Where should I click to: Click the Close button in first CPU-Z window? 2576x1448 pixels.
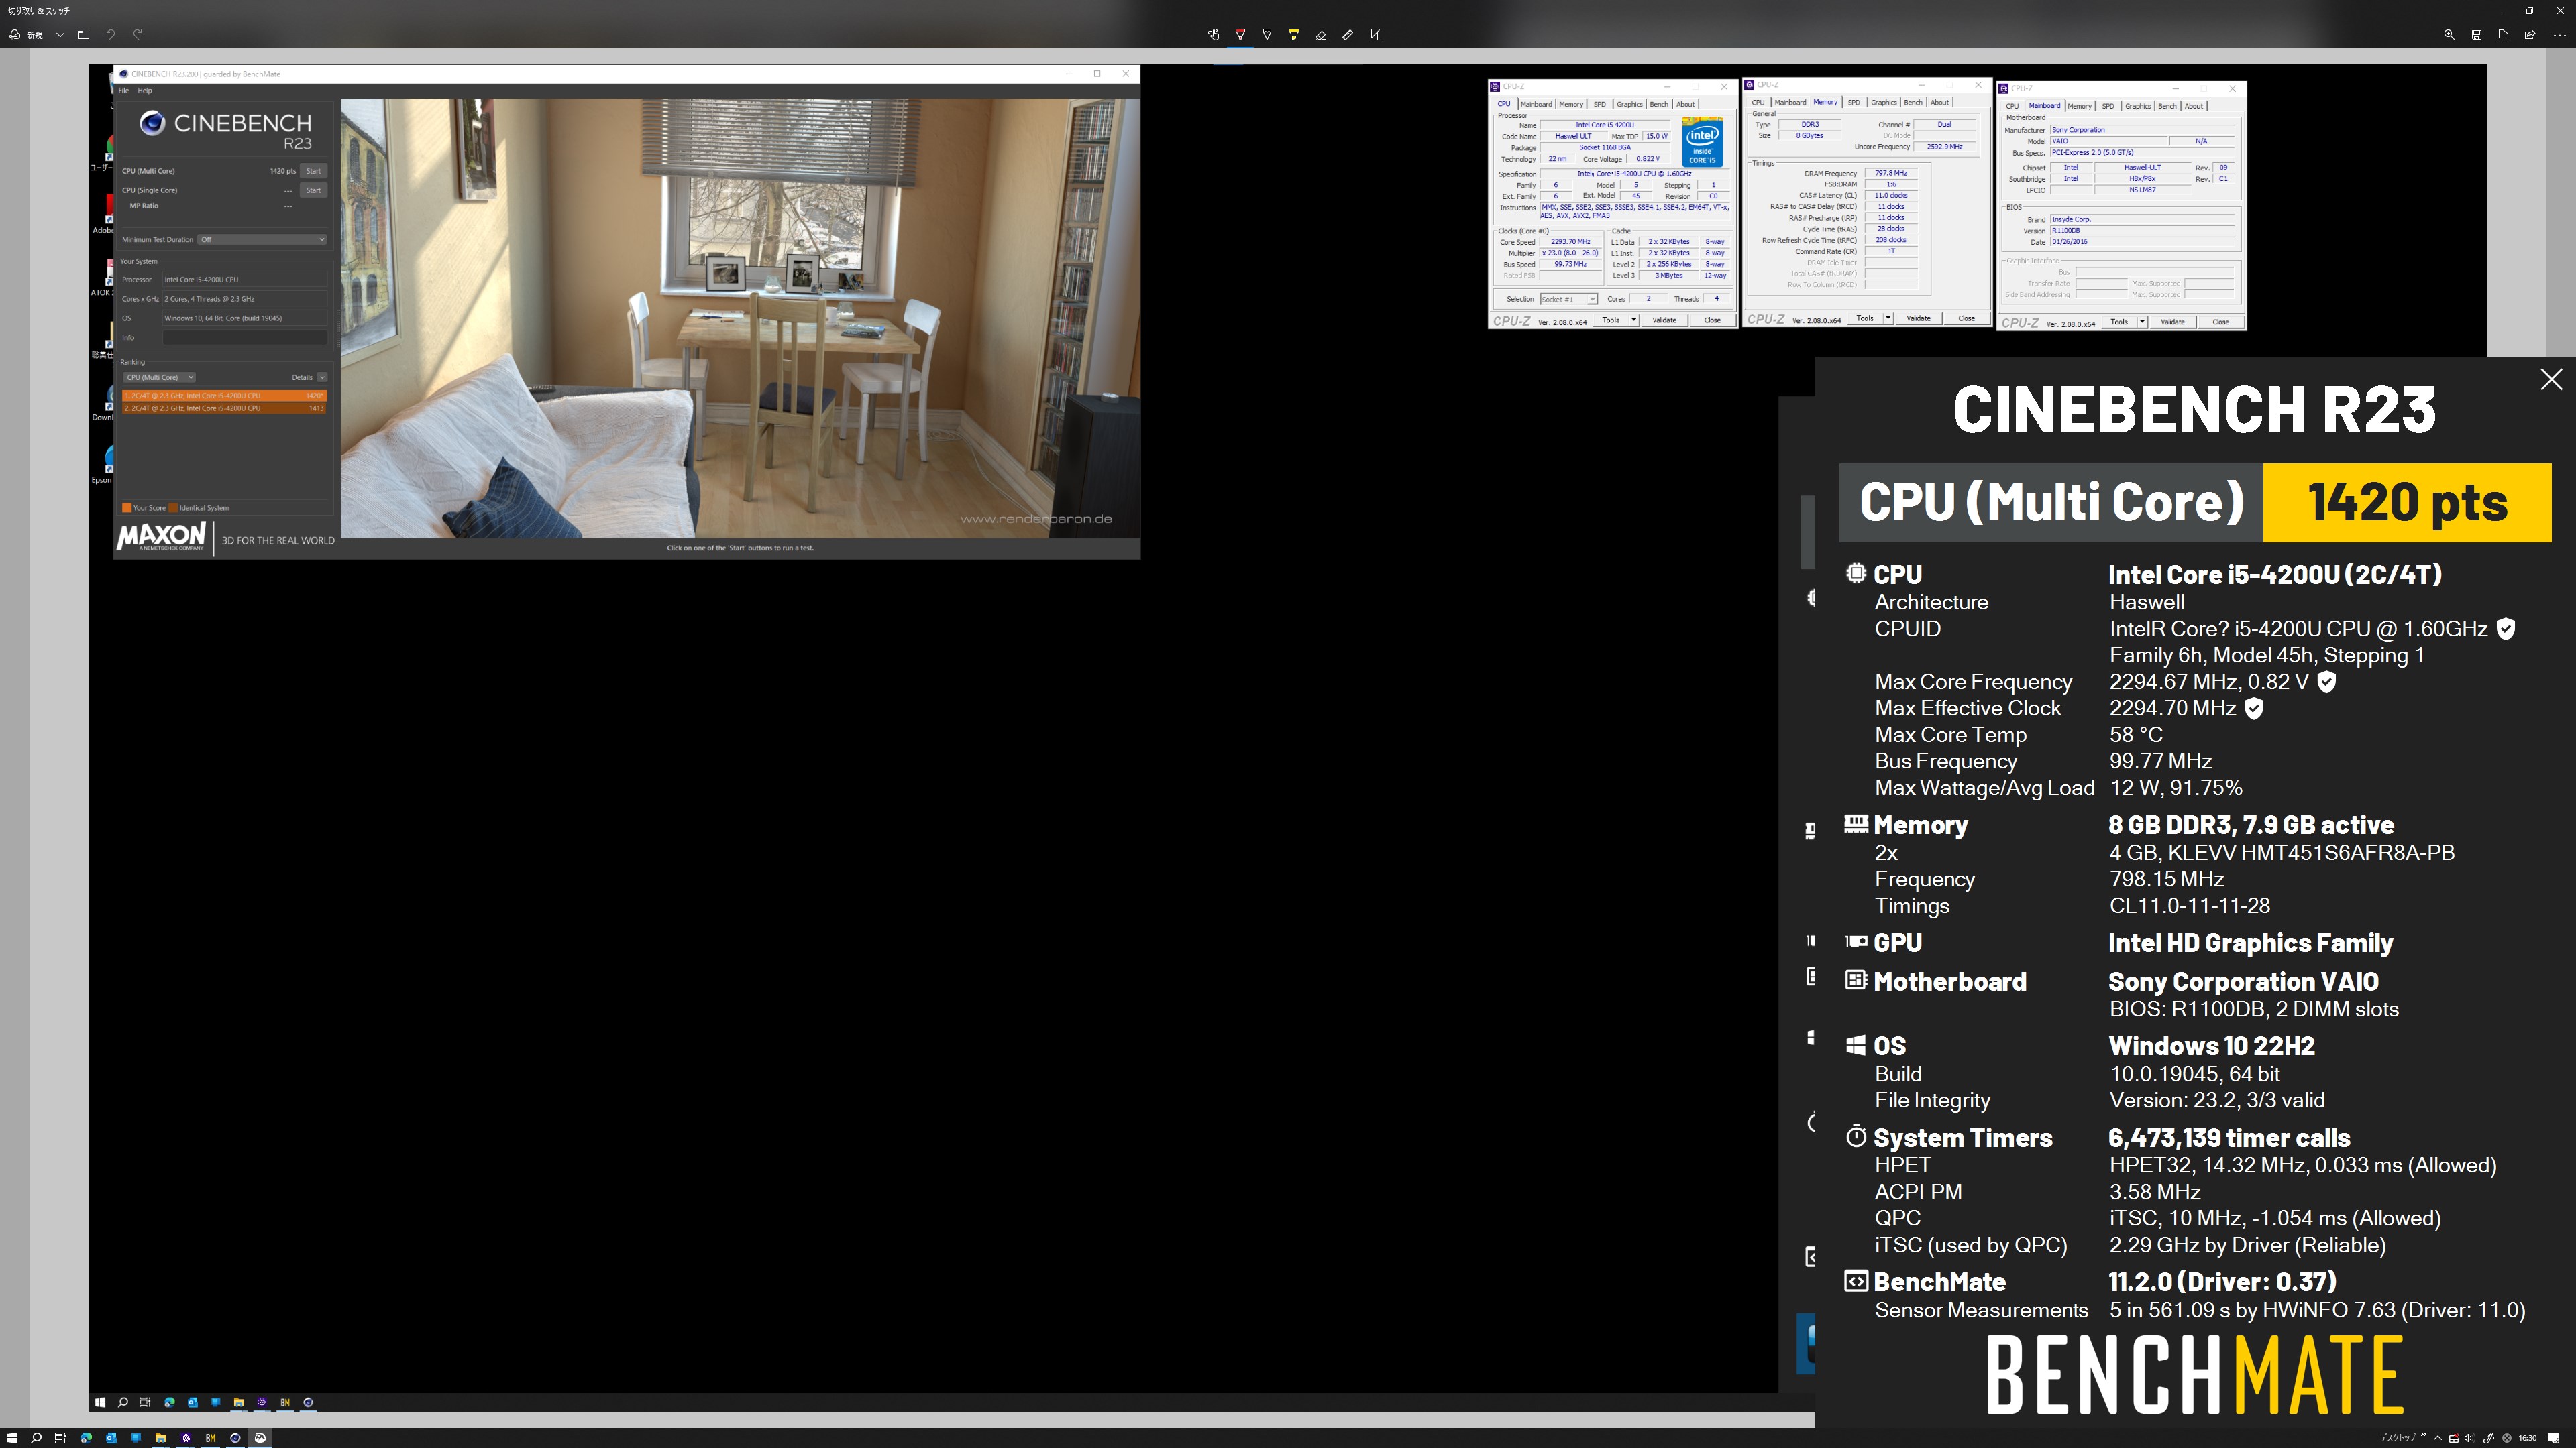click(1712, 321)
